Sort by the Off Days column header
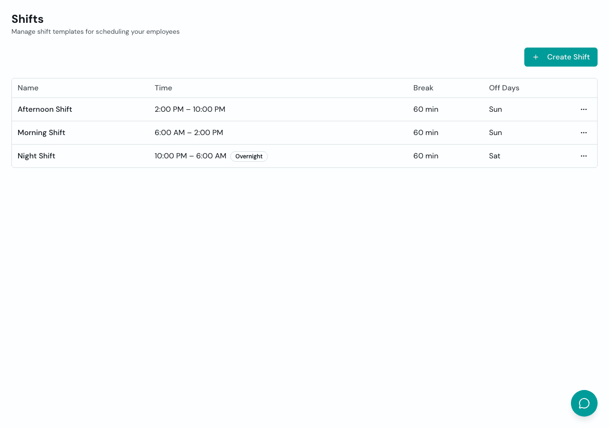 504,88
